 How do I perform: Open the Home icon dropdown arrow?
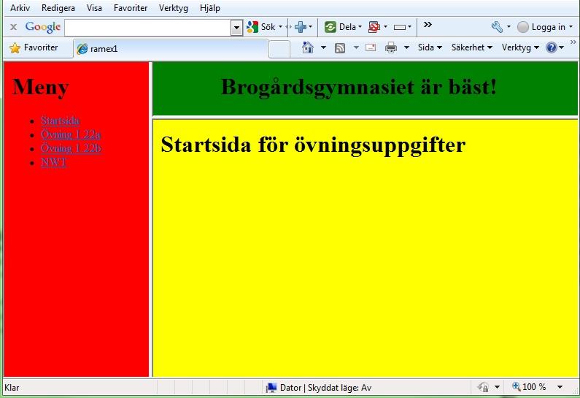click(x=323, y=47)
